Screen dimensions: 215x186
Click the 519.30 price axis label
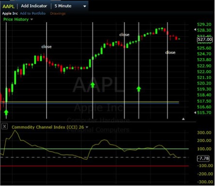click(x=204, y=89)
